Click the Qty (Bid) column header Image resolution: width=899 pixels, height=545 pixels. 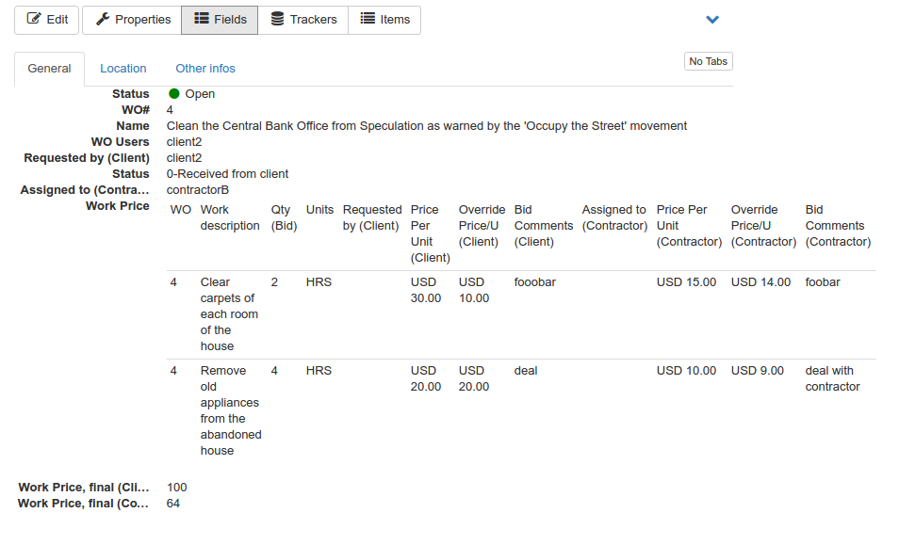(281, 218)
